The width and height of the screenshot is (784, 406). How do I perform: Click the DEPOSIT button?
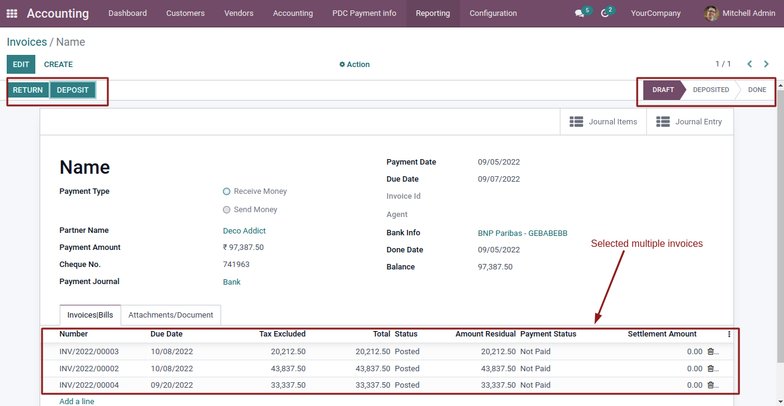[72, 90]
